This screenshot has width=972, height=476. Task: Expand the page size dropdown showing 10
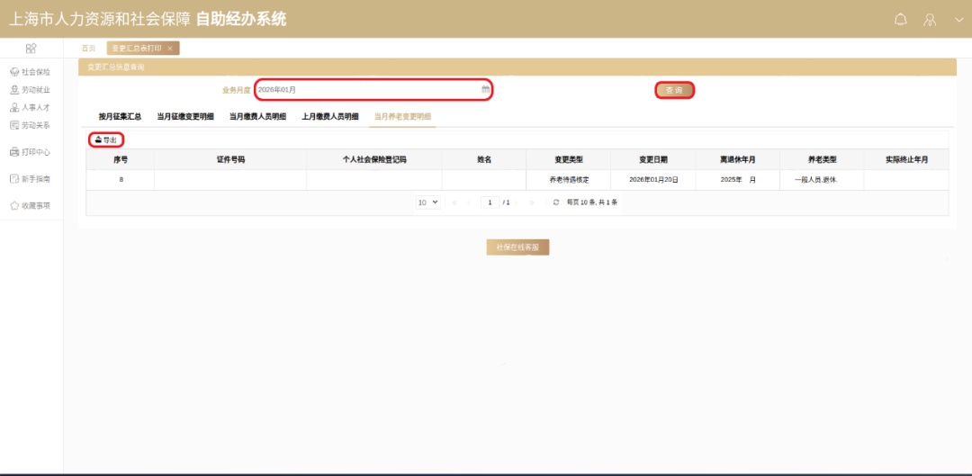(427, 202)
